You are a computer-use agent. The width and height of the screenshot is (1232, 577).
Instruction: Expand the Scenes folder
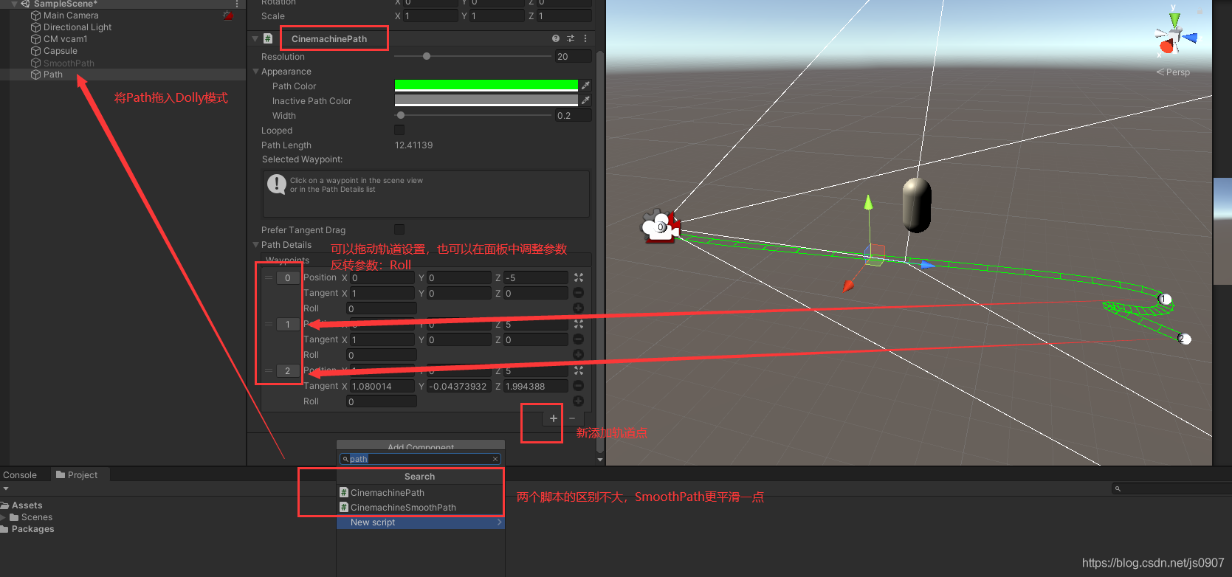click(x=4, y=517)
